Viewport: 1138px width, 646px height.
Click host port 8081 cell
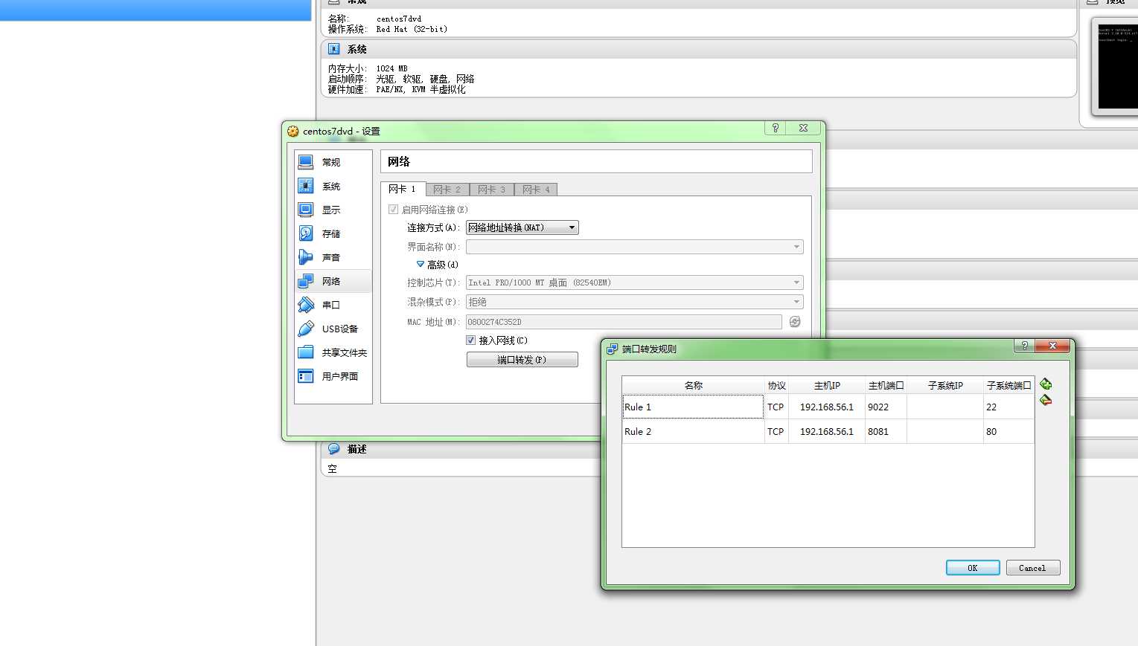[x=886, y=431]
